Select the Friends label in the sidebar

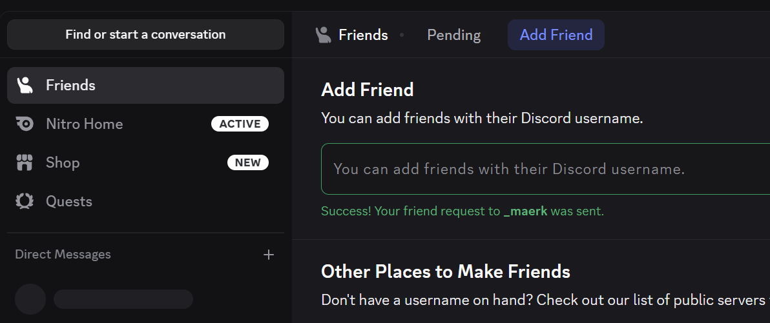tap(70, 85)
